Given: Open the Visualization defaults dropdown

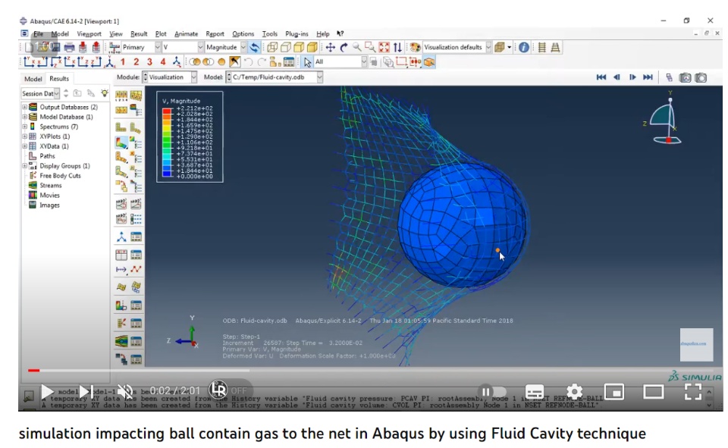Looking at the screenshot, I should pyautogui.click(x=457, y=47).
